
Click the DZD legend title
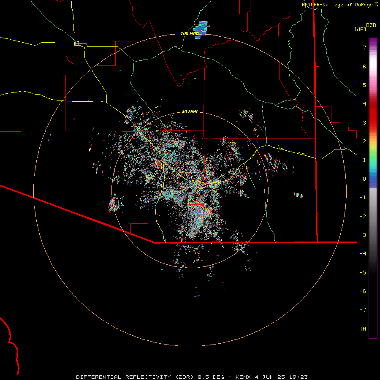tap(371, 25)
